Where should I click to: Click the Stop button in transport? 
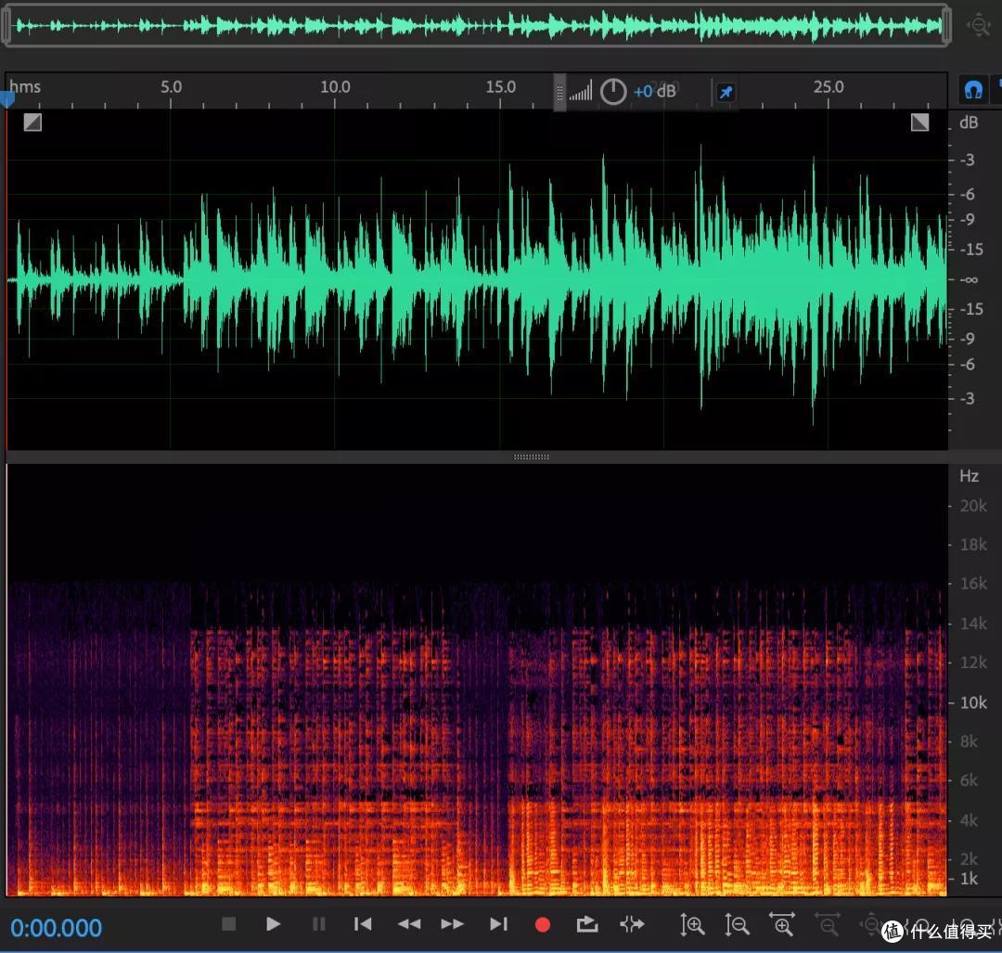tap(229, 924)
